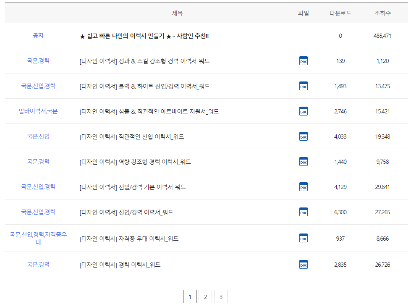Select 국문,신입,경력 category in 6,300 downloads row
This screenshot has height=307, width=411.
(38, 212)
